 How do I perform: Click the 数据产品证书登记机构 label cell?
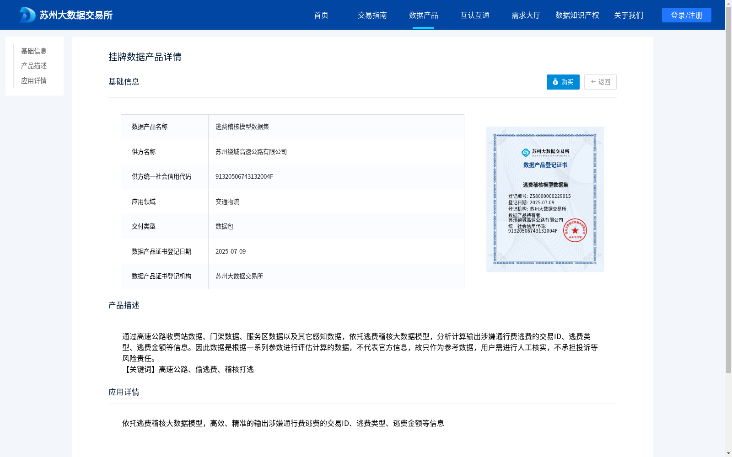click(x=165, y=276)
